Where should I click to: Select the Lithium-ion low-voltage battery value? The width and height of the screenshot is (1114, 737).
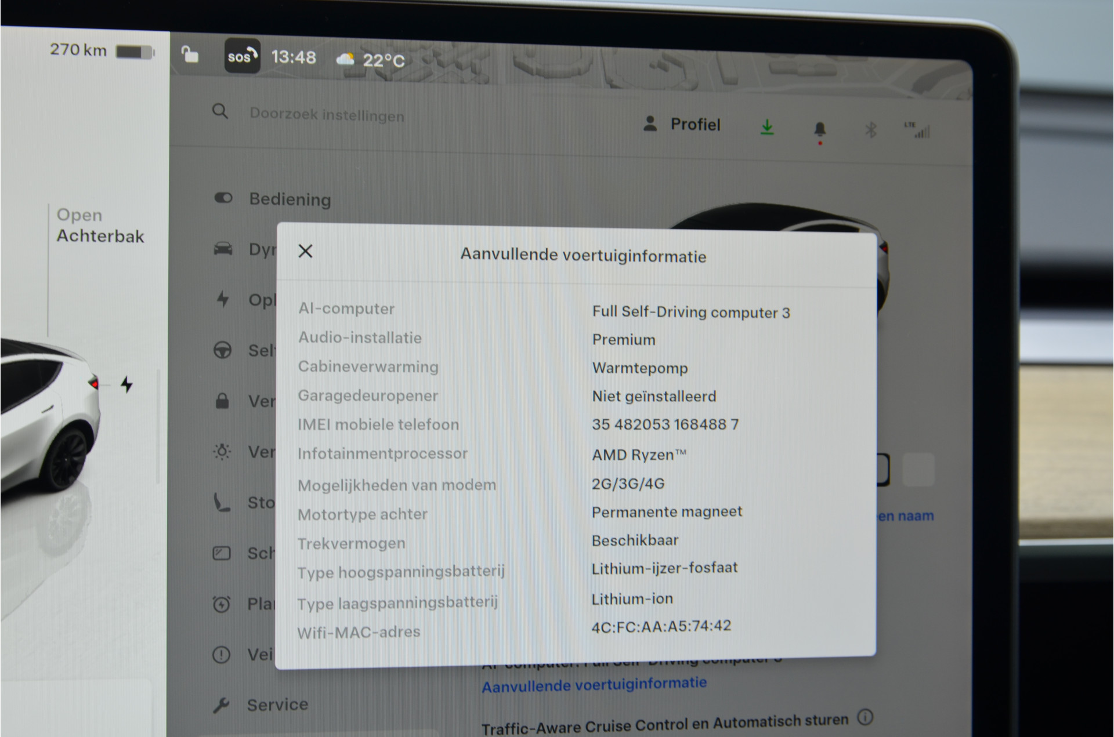coord(632,598)
